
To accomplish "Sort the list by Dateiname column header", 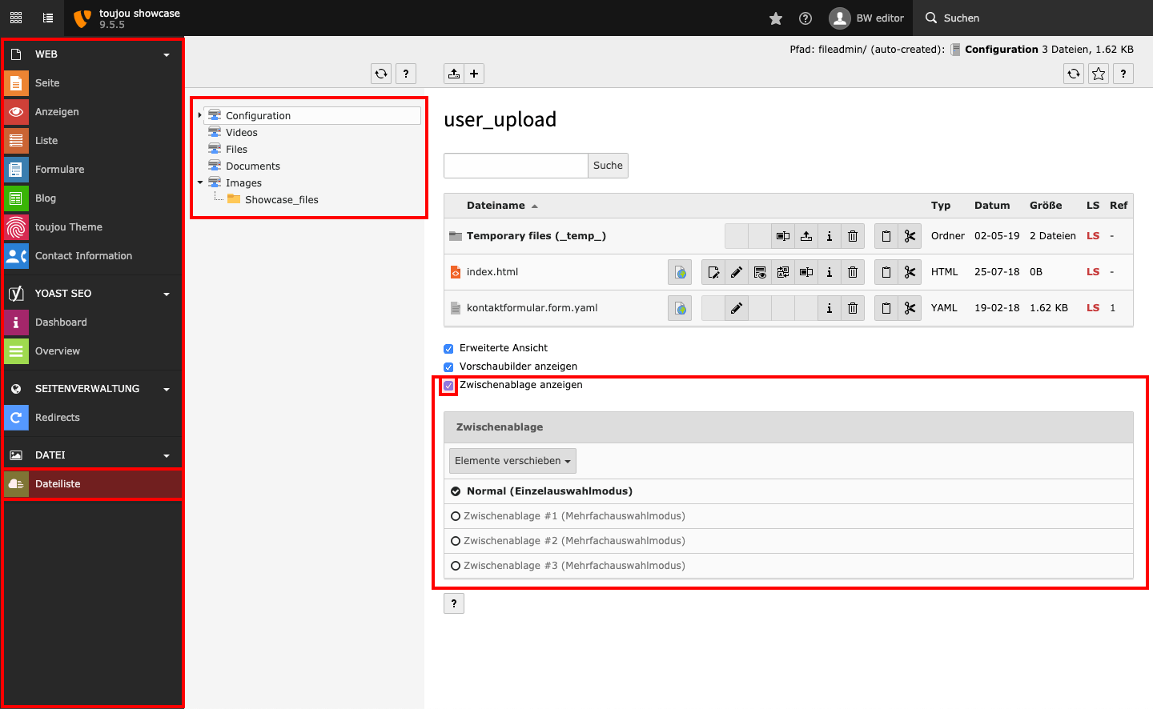I will click(x=496, y=206).
